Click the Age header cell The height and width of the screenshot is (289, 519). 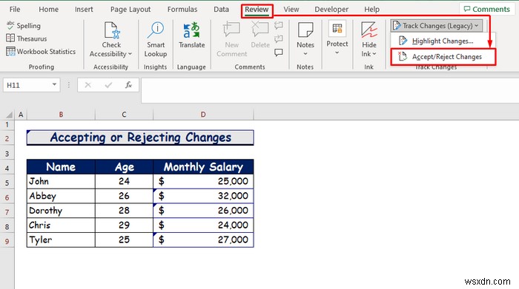[x=124, y=167]
